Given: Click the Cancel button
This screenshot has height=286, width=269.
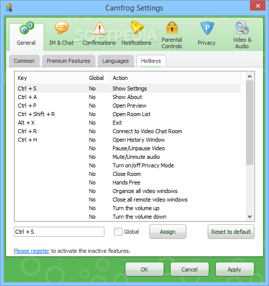Looking at the screenshot, I should pyautogui.click(x=189, y=269).
